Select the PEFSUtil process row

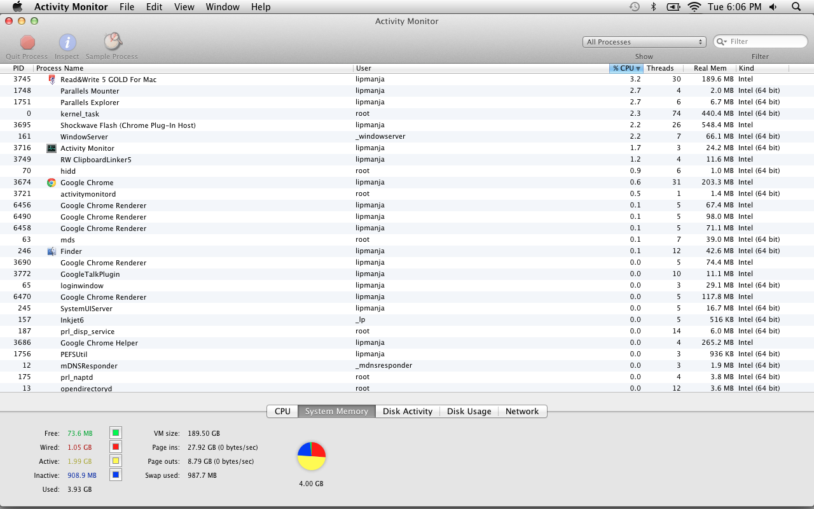pyautogui.click(x=407, y=354)
